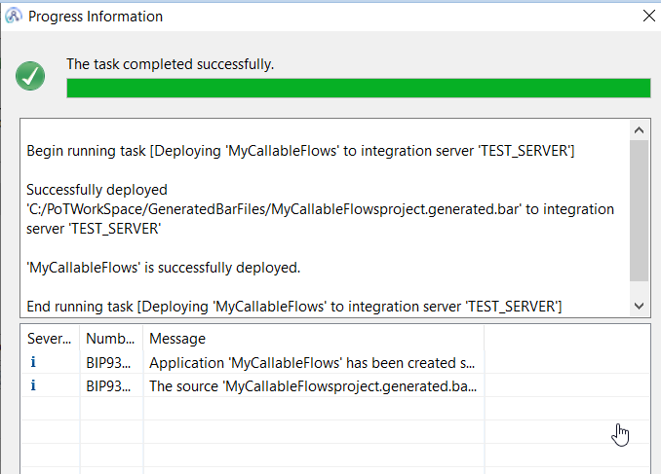661x474 pixels.
Task: Select the "The source 'MyCallableFlowsproject.generated.ba..." message
Action: [312, 385]
